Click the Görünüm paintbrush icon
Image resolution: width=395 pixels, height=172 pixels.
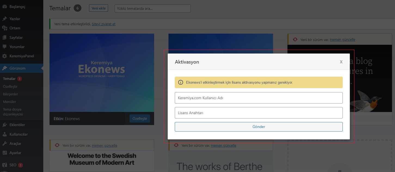click(x=5, y=68)
